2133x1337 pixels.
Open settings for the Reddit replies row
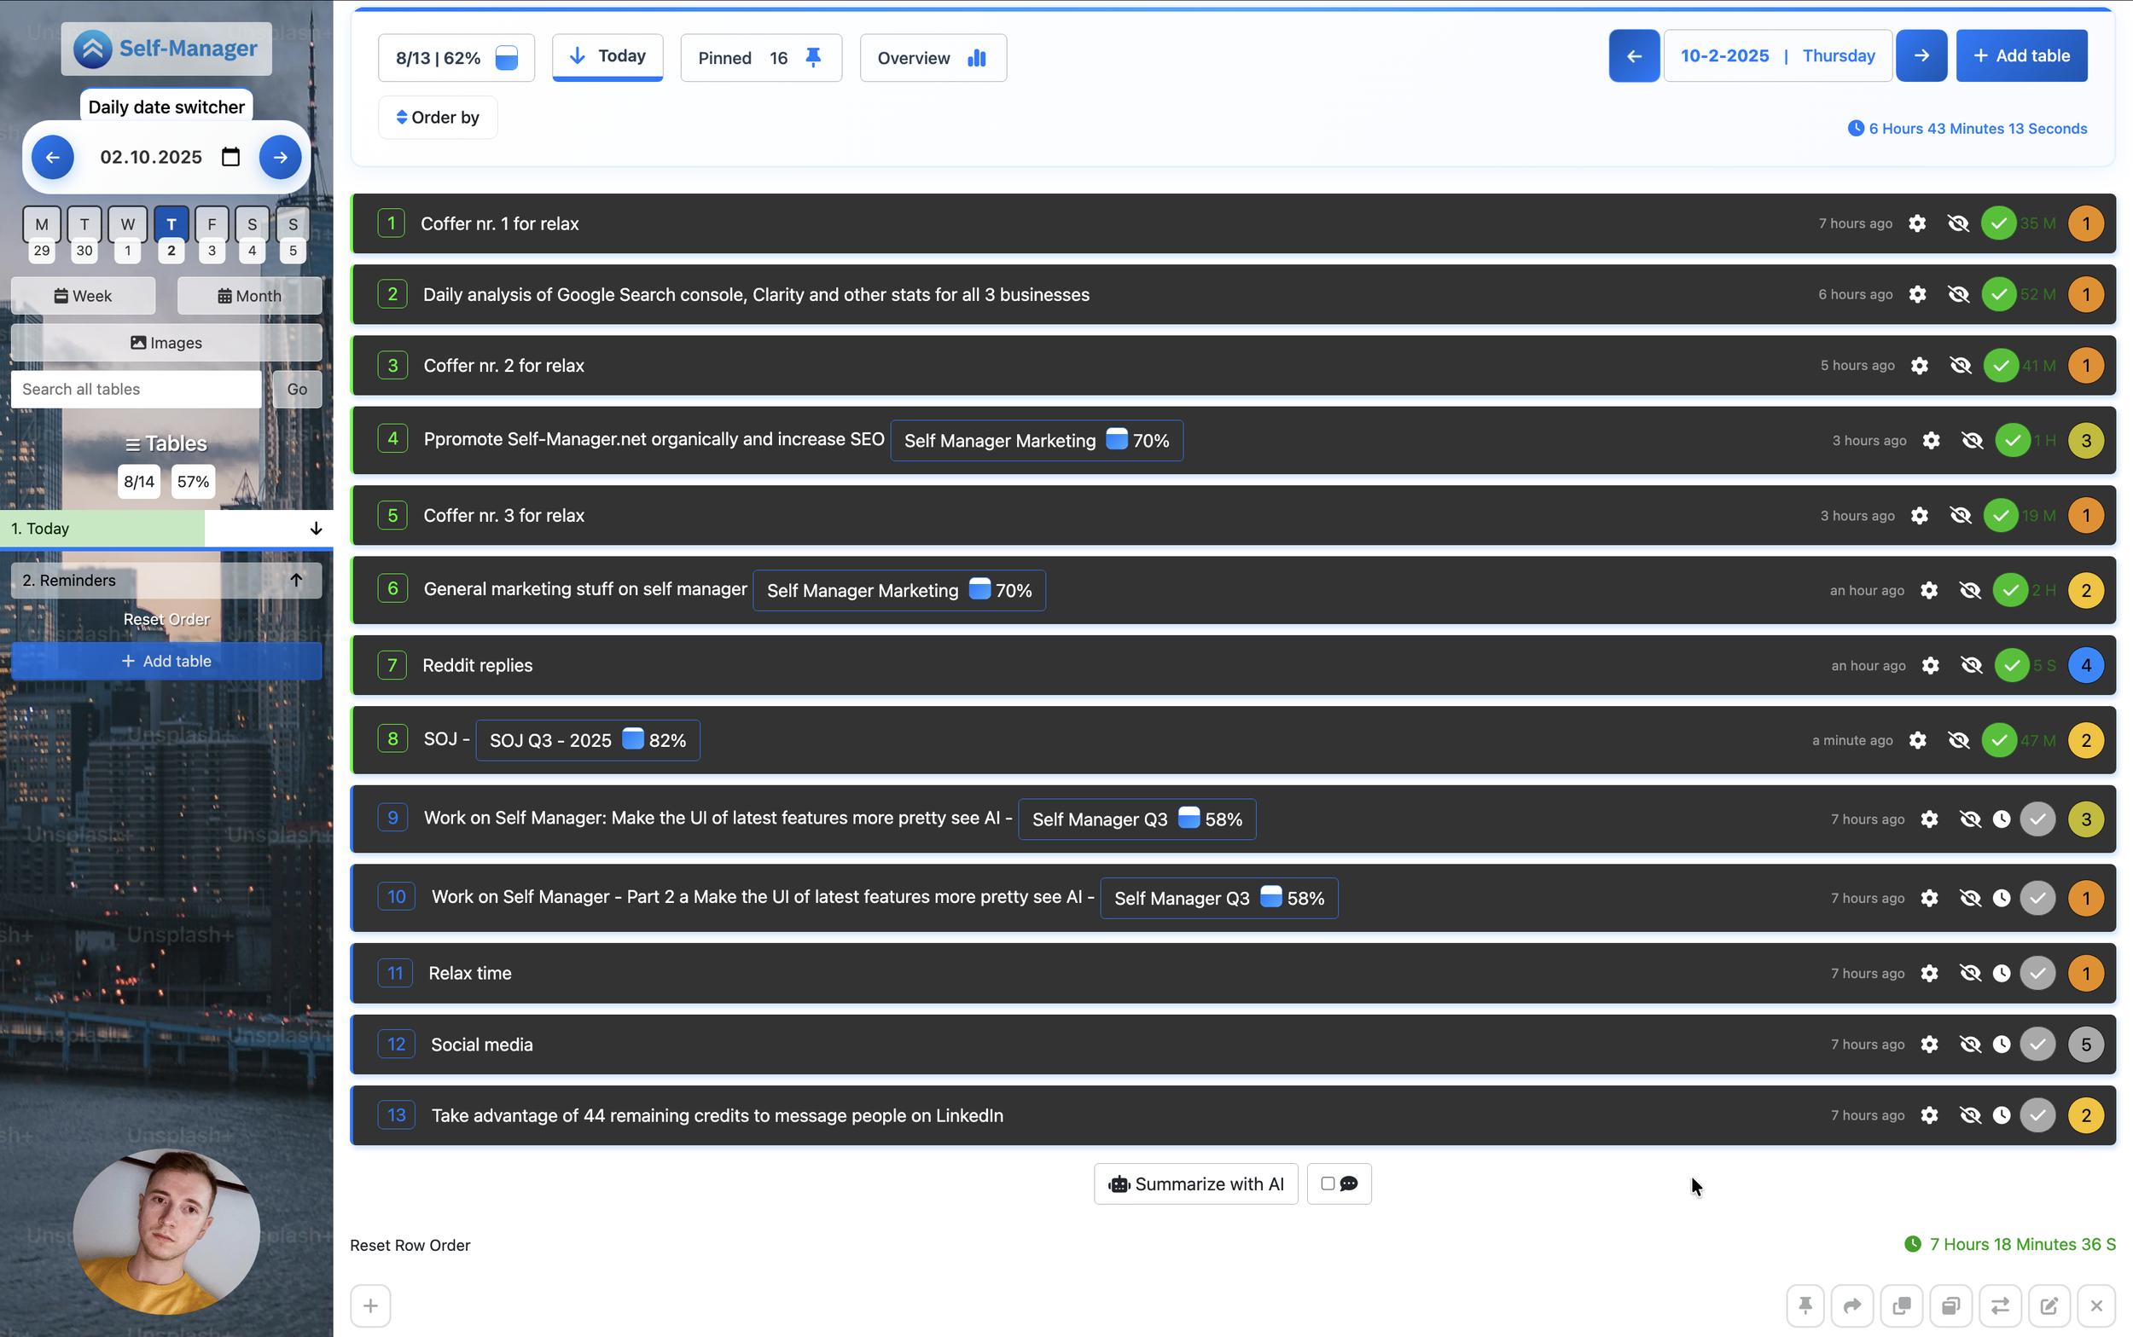point(1932,665)
